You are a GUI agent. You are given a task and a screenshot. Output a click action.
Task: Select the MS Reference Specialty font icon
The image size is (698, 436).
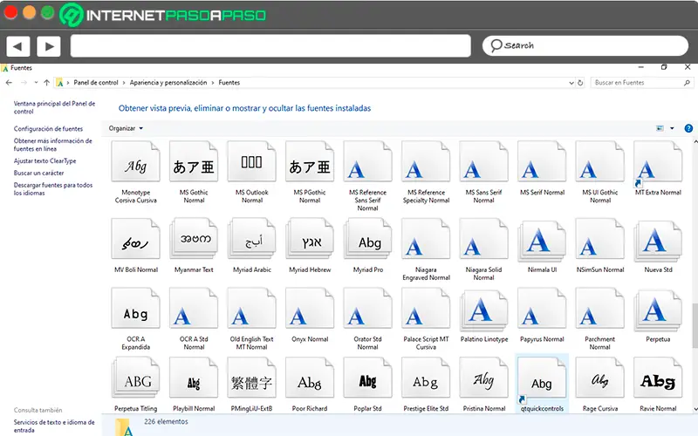[x=426, y=161]
